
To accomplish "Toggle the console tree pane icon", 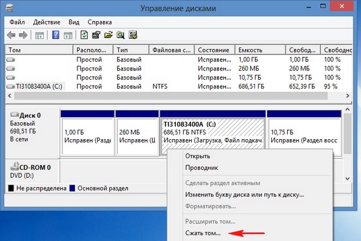I will [x=40, y=35].
